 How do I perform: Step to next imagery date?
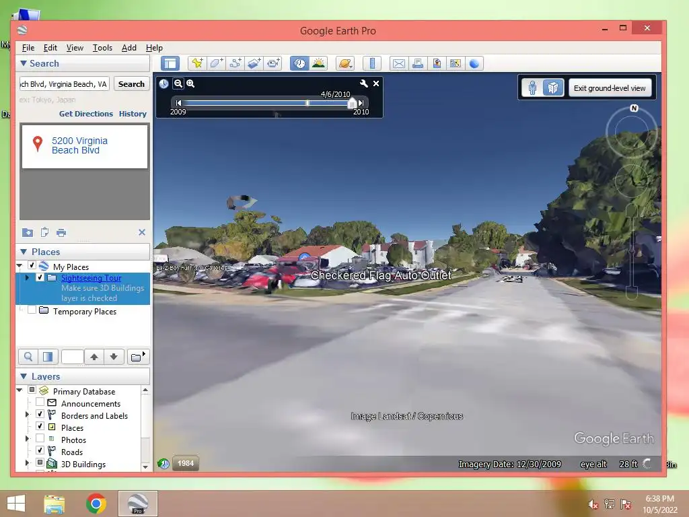coord(361,103)
